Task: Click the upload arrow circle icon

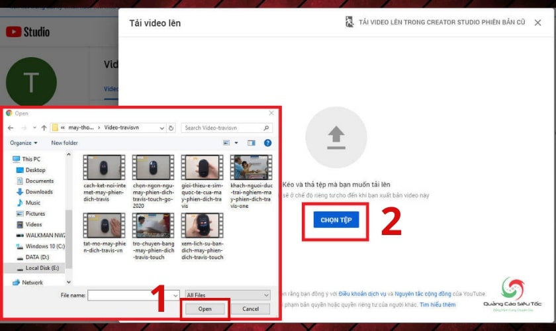Action: (x=336, y=137)
